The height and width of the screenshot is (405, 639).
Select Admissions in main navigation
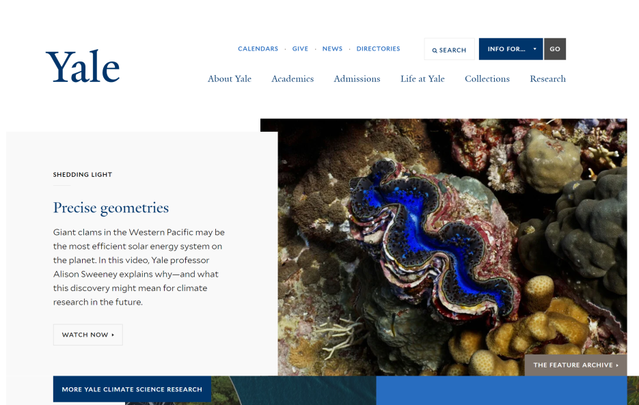pos(357,79)
